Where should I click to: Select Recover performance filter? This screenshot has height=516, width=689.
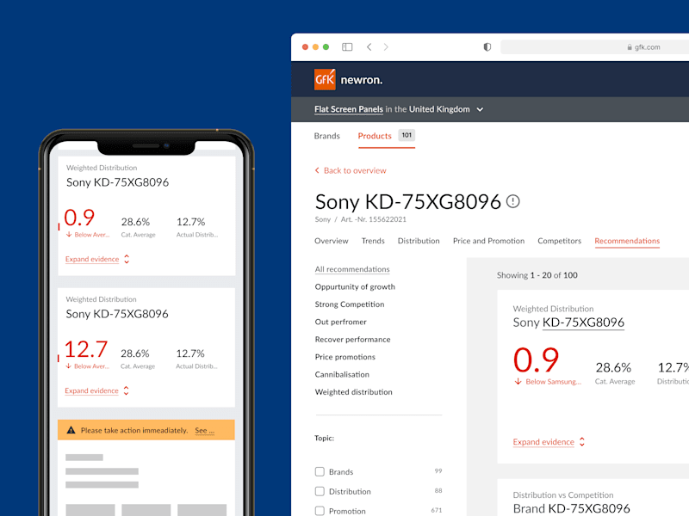pos(352,339)
